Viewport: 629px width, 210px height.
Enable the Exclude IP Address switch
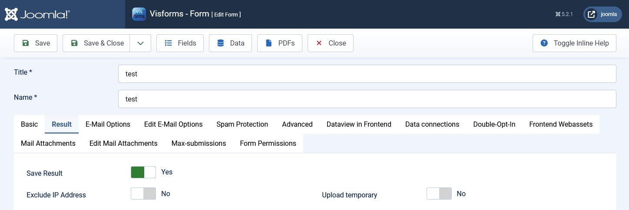[x=143, y=194]
